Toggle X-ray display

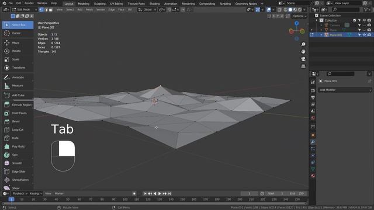point(279,10)
